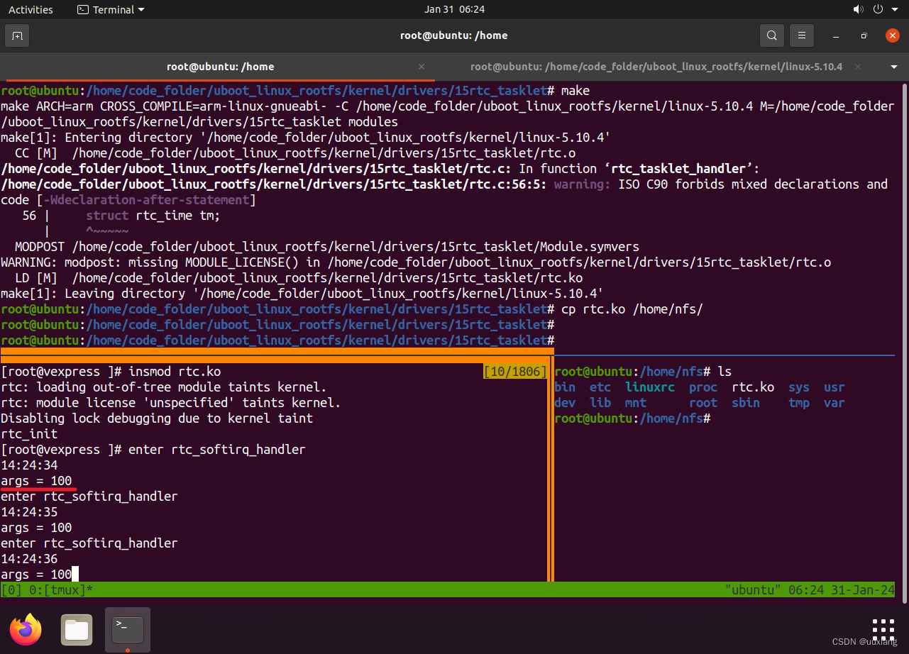Expand the tab list dropdown arrow
The image size is (909, 654).
(x=893, y=67)
